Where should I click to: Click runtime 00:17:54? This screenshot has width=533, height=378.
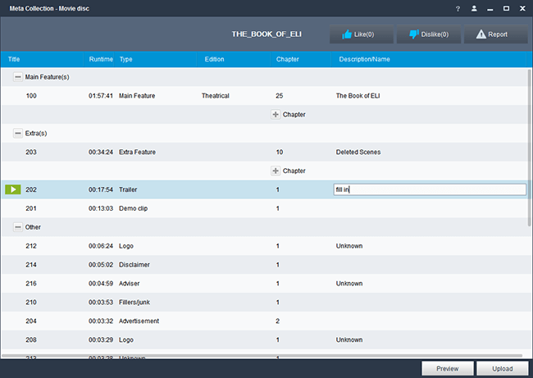(x=101, y=189)
